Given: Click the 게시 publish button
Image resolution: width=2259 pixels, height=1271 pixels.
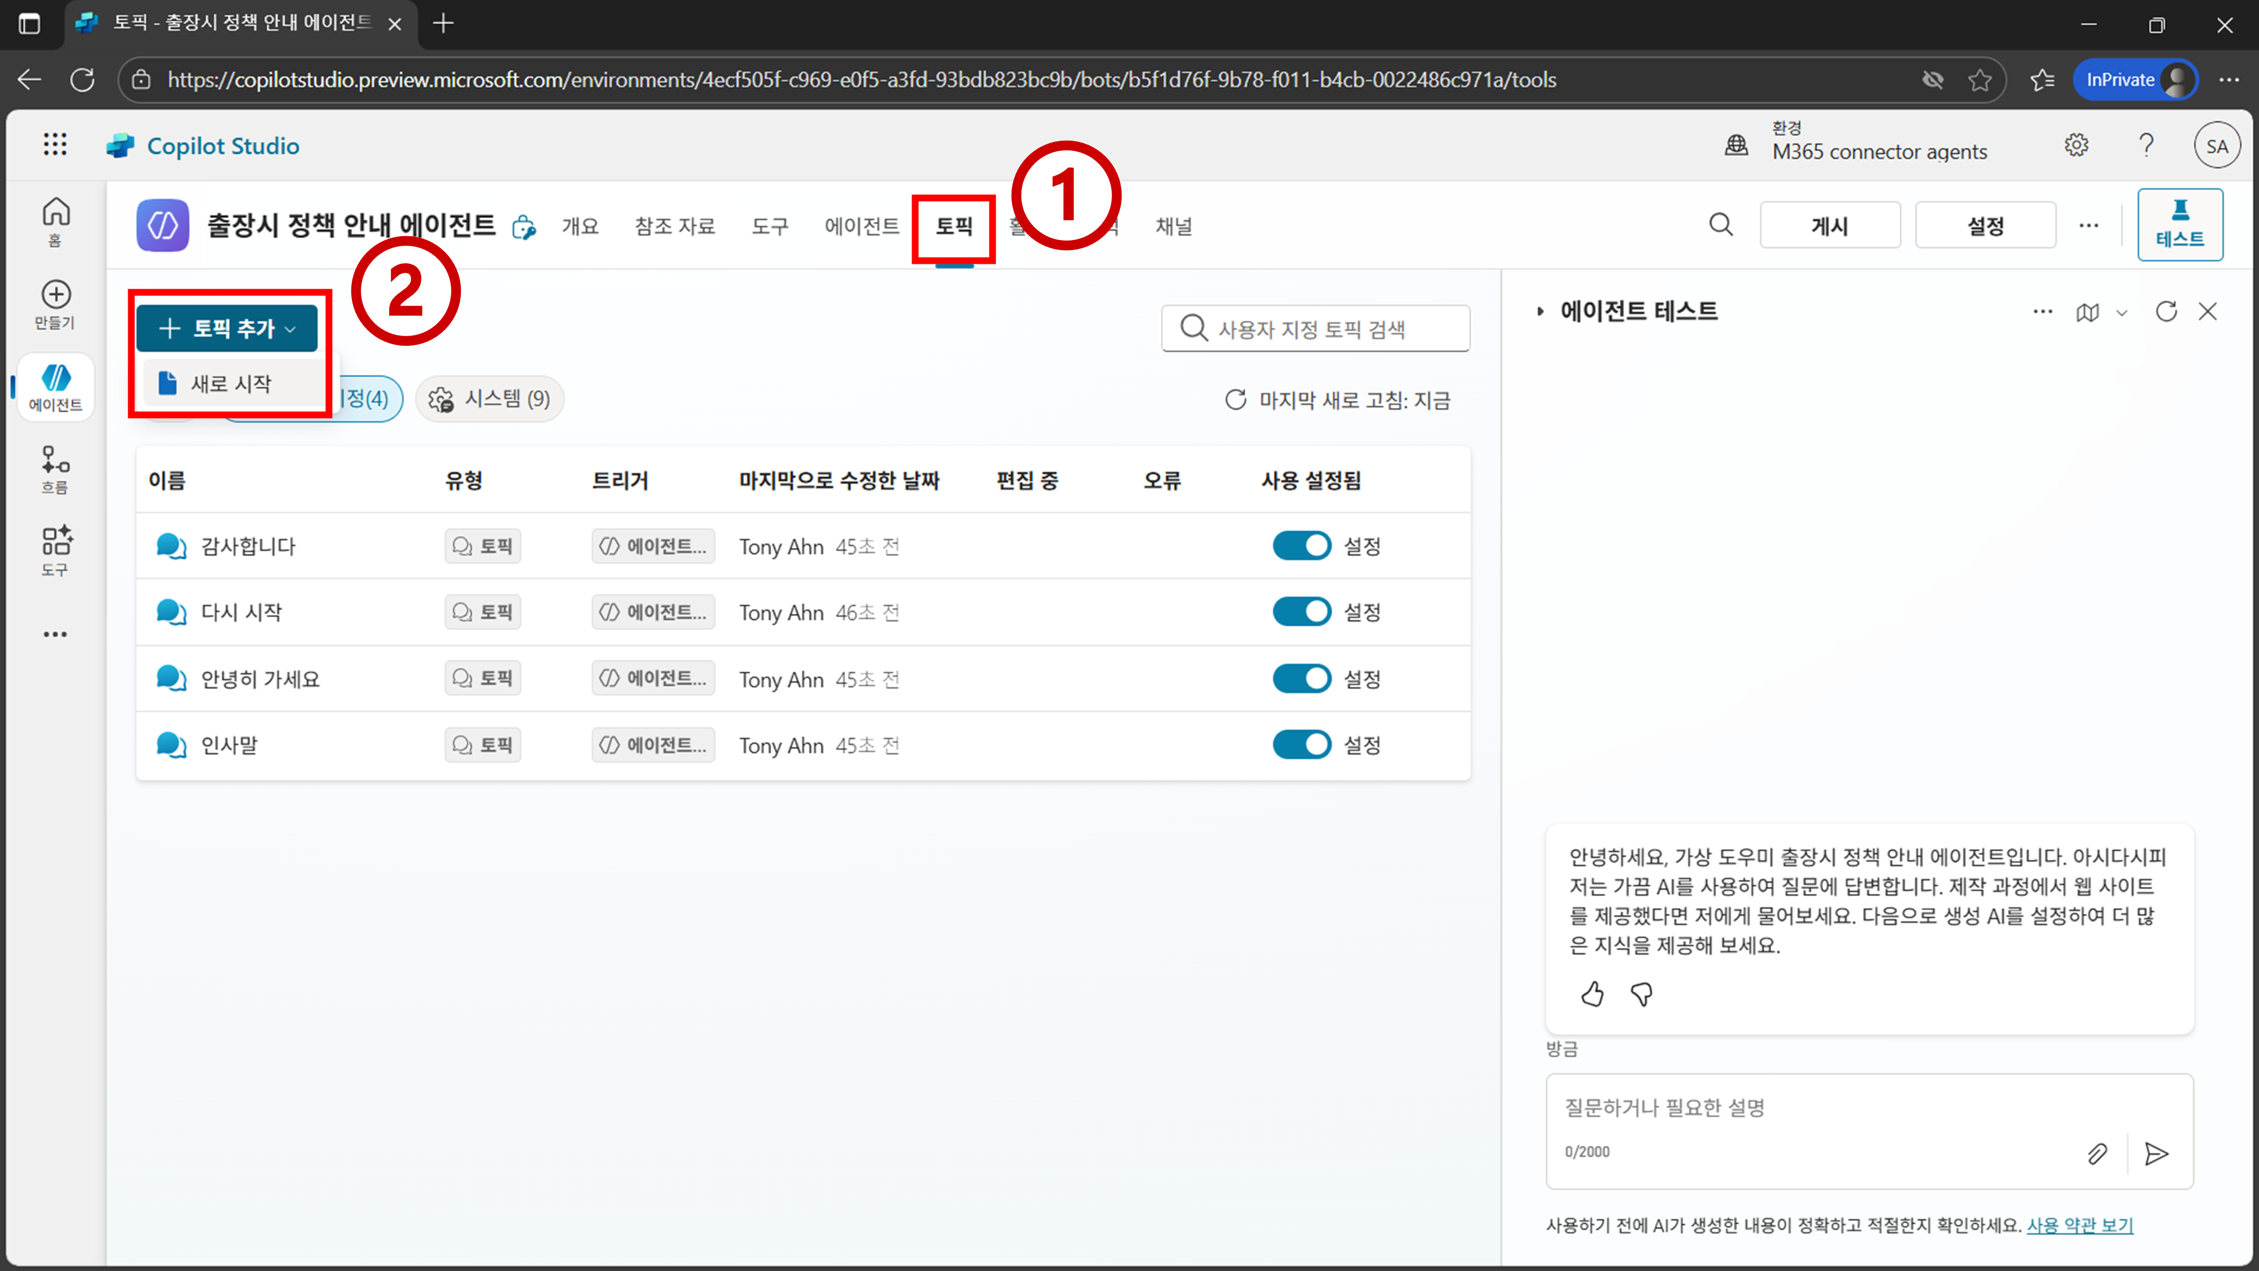Looking at the screenshot, I should pyautogui.click(x=1829, y=225).
